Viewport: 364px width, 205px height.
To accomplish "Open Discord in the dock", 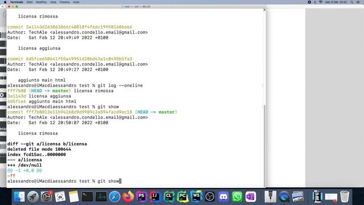I will click(224, 196).
